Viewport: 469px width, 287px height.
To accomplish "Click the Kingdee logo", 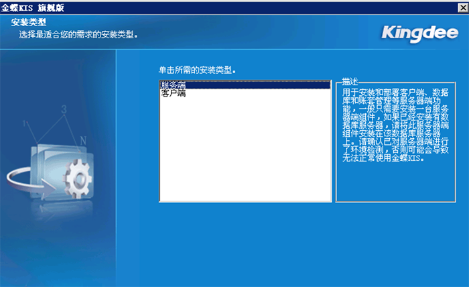I will click(x=419, y=34).
